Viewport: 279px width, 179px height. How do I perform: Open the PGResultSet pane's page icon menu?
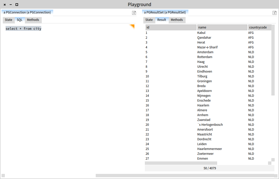coord(275,13)
